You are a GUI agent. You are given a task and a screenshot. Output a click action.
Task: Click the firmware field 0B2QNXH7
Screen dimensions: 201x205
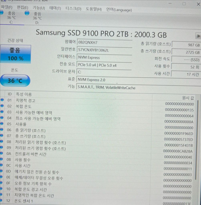click(104, 43)
